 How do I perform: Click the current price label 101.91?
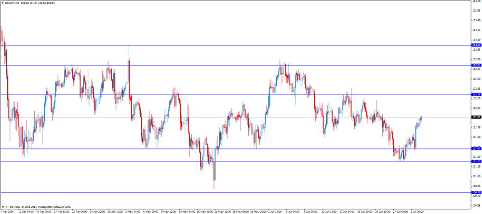tap(476, 117)
